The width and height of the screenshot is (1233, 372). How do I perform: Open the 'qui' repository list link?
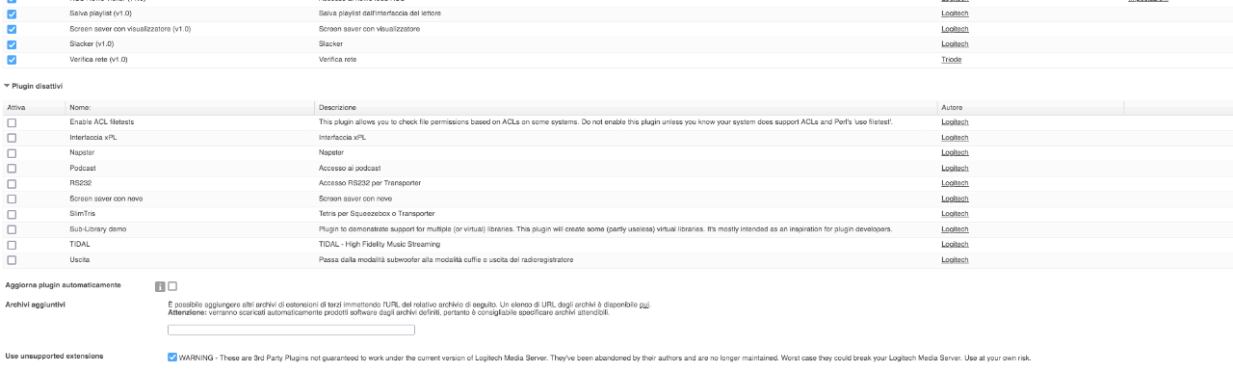(x=644, y=305)
